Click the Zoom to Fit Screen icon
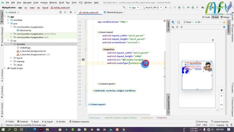Image resolution: width=234 pixels, height=132 pixels. [x=222, y=109]
